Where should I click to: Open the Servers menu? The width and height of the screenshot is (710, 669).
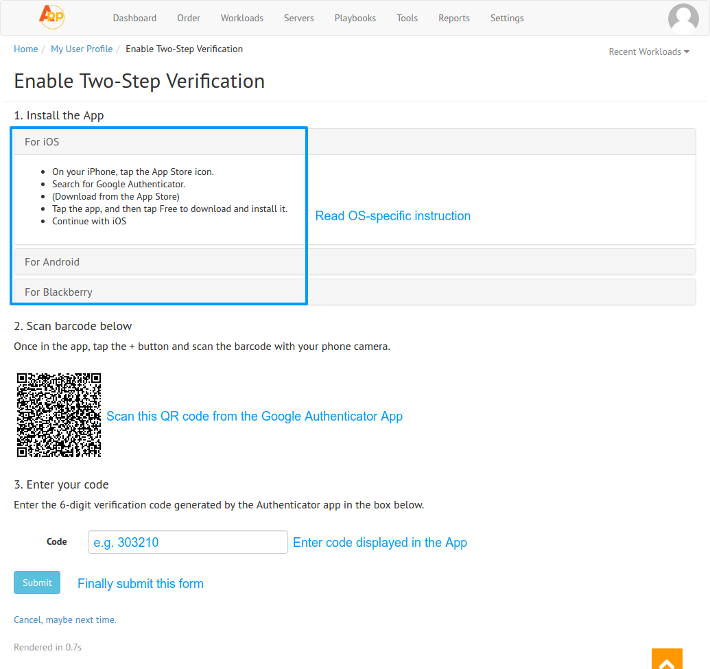299,18
